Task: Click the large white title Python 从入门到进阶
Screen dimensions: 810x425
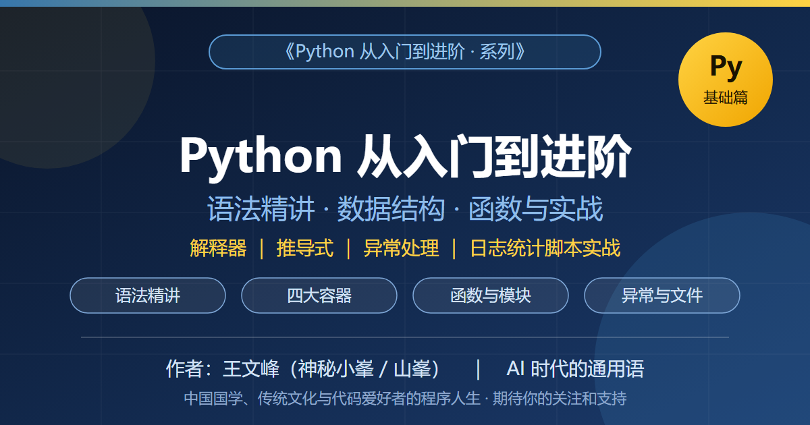Action: (x=405, y=157)
